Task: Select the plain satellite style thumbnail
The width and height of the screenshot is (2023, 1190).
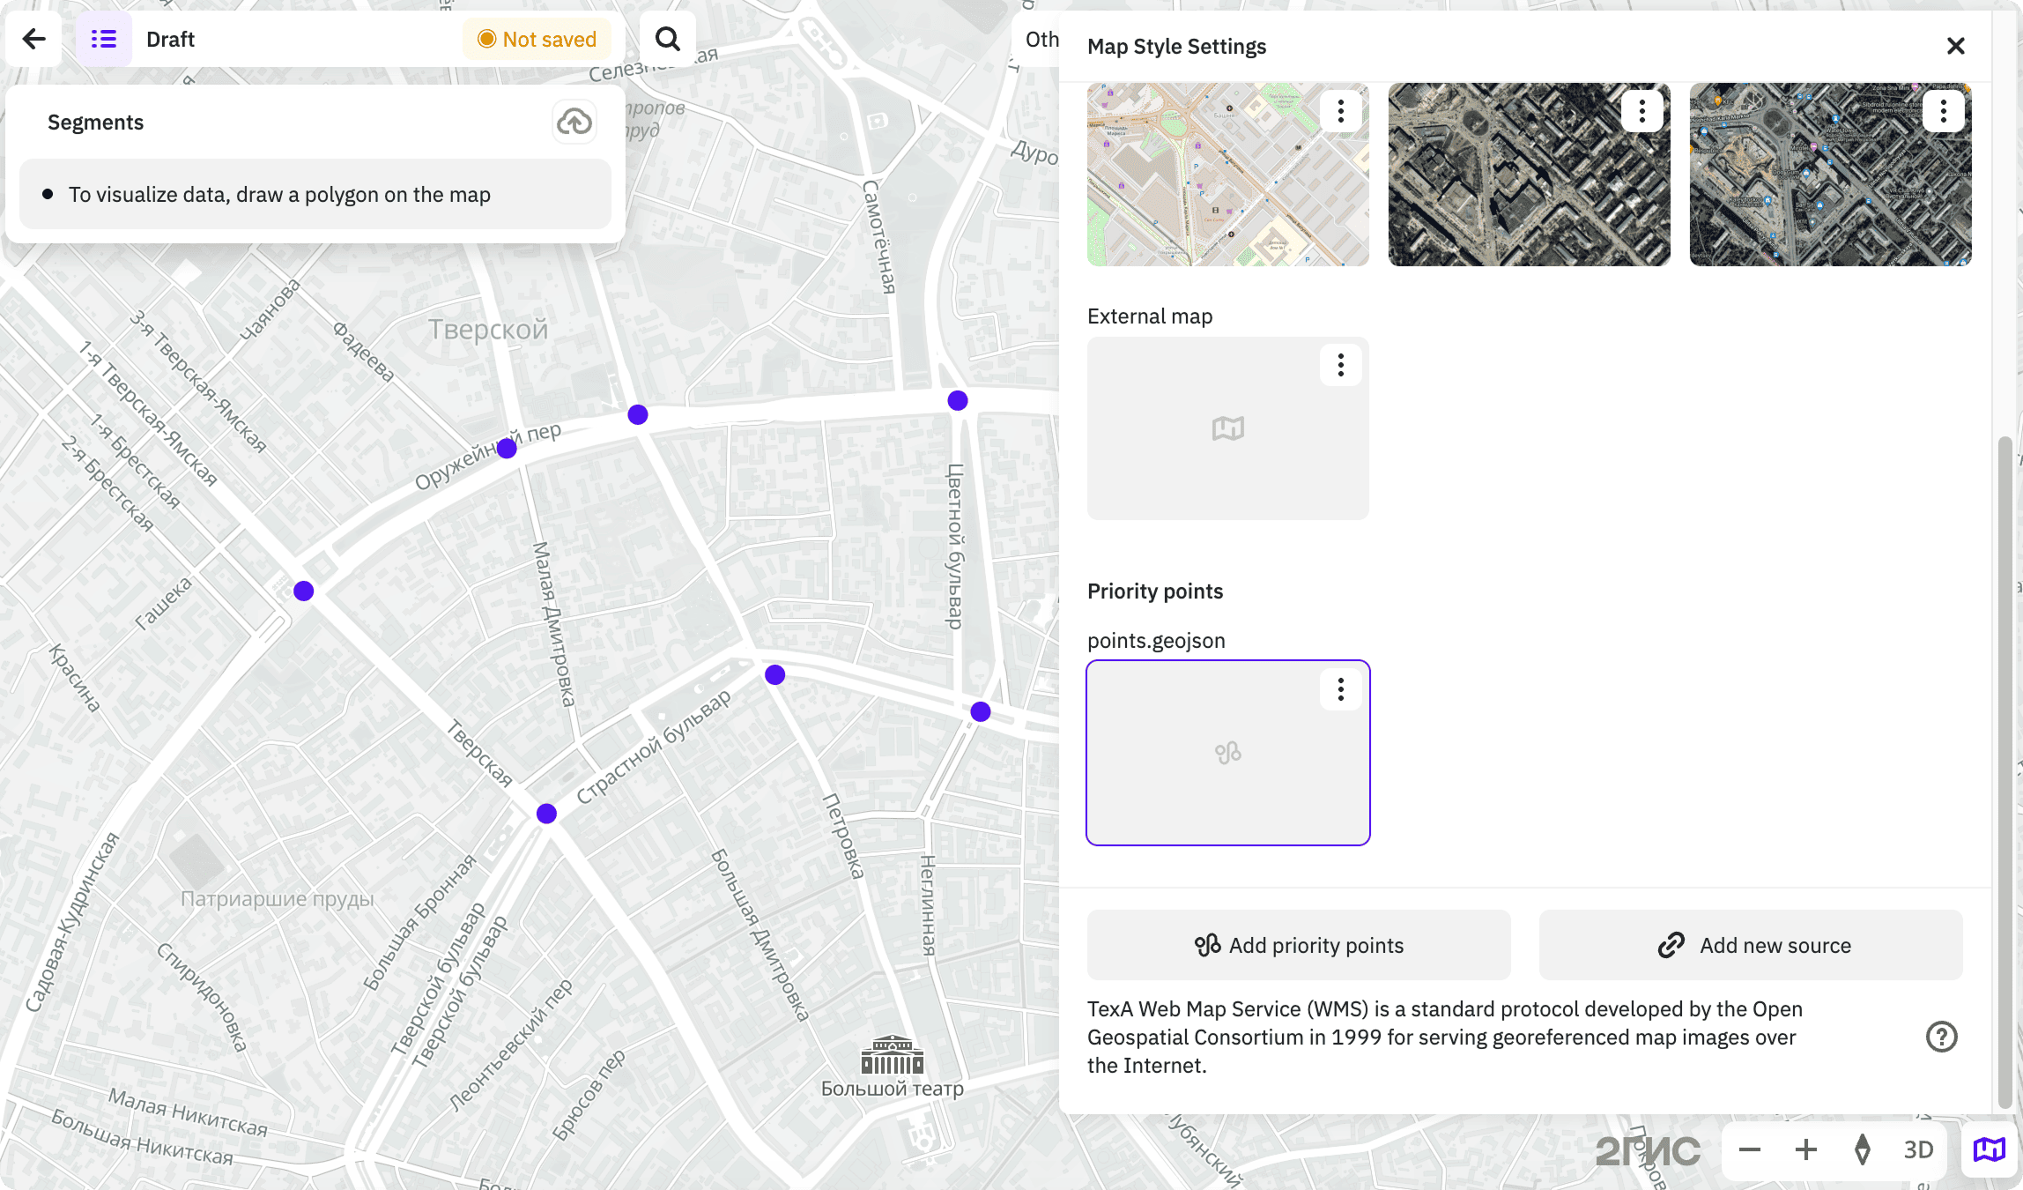Action: coord(1529,175)
